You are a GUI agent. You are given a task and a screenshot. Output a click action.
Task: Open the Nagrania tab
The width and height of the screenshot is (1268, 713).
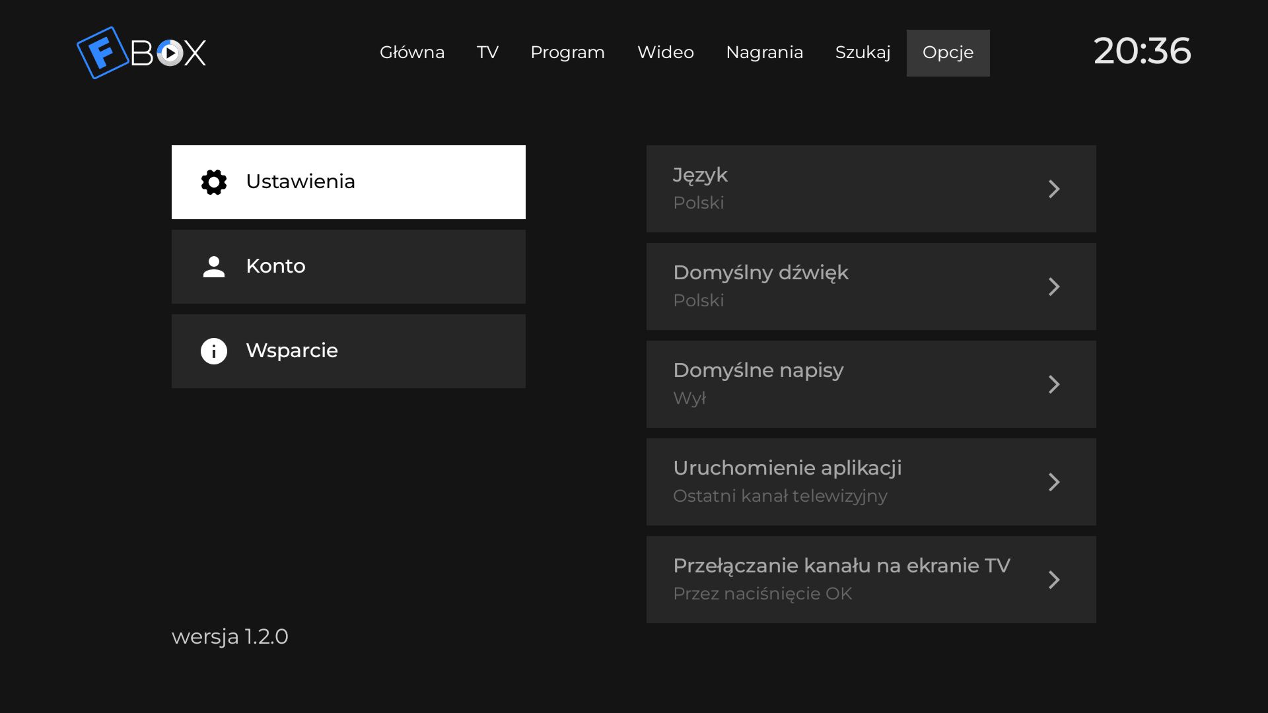pyautogui.click(x=764, y=53)
